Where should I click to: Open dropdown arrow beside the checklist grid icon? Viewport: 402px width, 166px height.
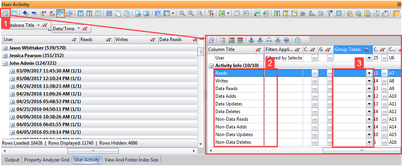173,13
